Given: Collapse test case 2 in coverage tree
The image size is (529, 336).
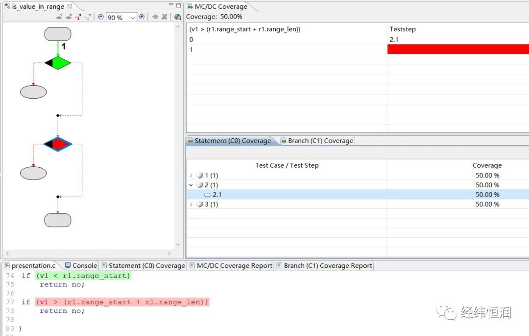Looking at the screenshot, I should pyautogui.click(x=191, y=185).
